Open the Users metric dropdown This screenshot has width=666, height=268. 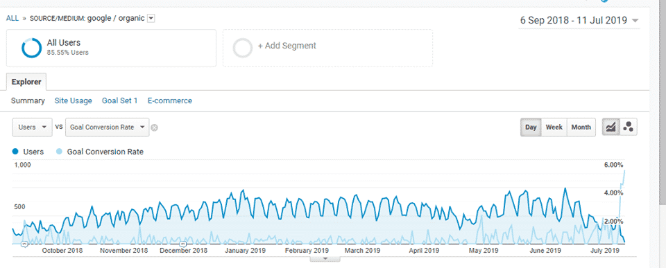[33, 127]
